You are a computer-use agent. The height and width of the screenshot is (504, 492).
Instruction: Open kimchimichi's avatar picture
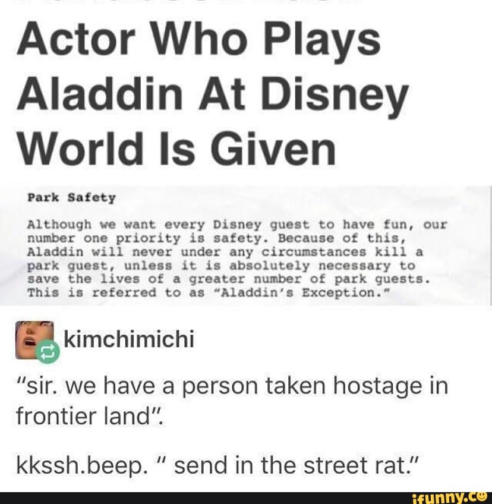34,340
